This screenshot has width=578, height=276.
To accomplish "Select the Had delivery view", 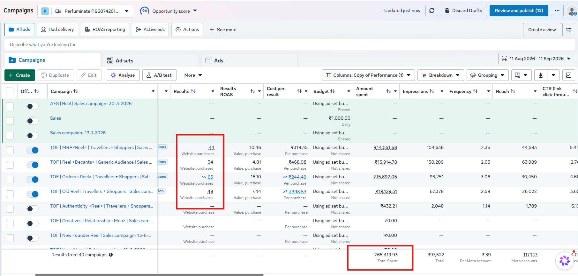I will (x=57, y=30).
